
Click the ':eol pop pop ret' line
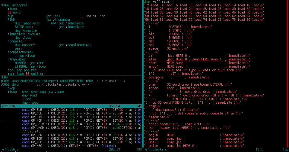click(22, 70)
